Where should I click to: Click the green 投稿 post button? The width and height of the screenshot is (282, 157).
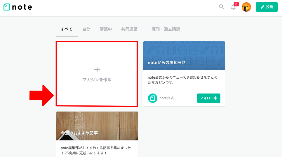267,7
